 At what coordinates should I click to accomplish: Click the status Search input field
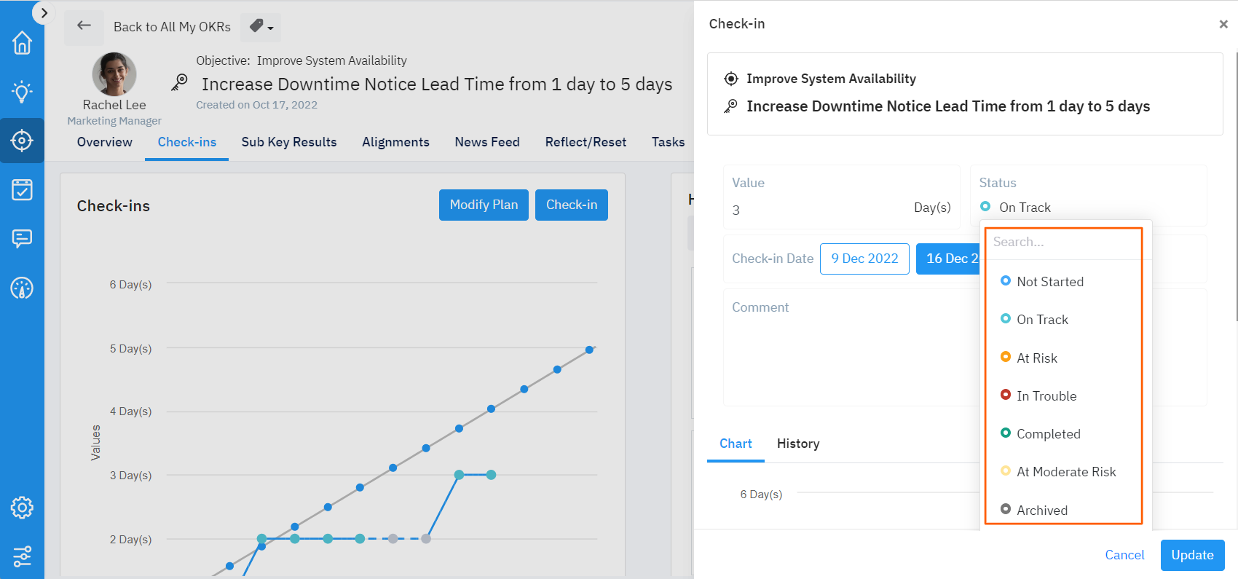click(1062, 243)
